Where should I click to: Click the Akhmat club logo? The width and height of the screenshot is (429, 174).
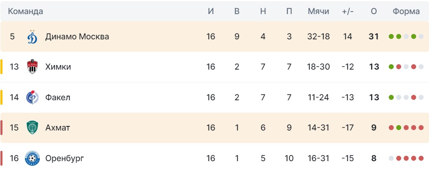[32, 128]
